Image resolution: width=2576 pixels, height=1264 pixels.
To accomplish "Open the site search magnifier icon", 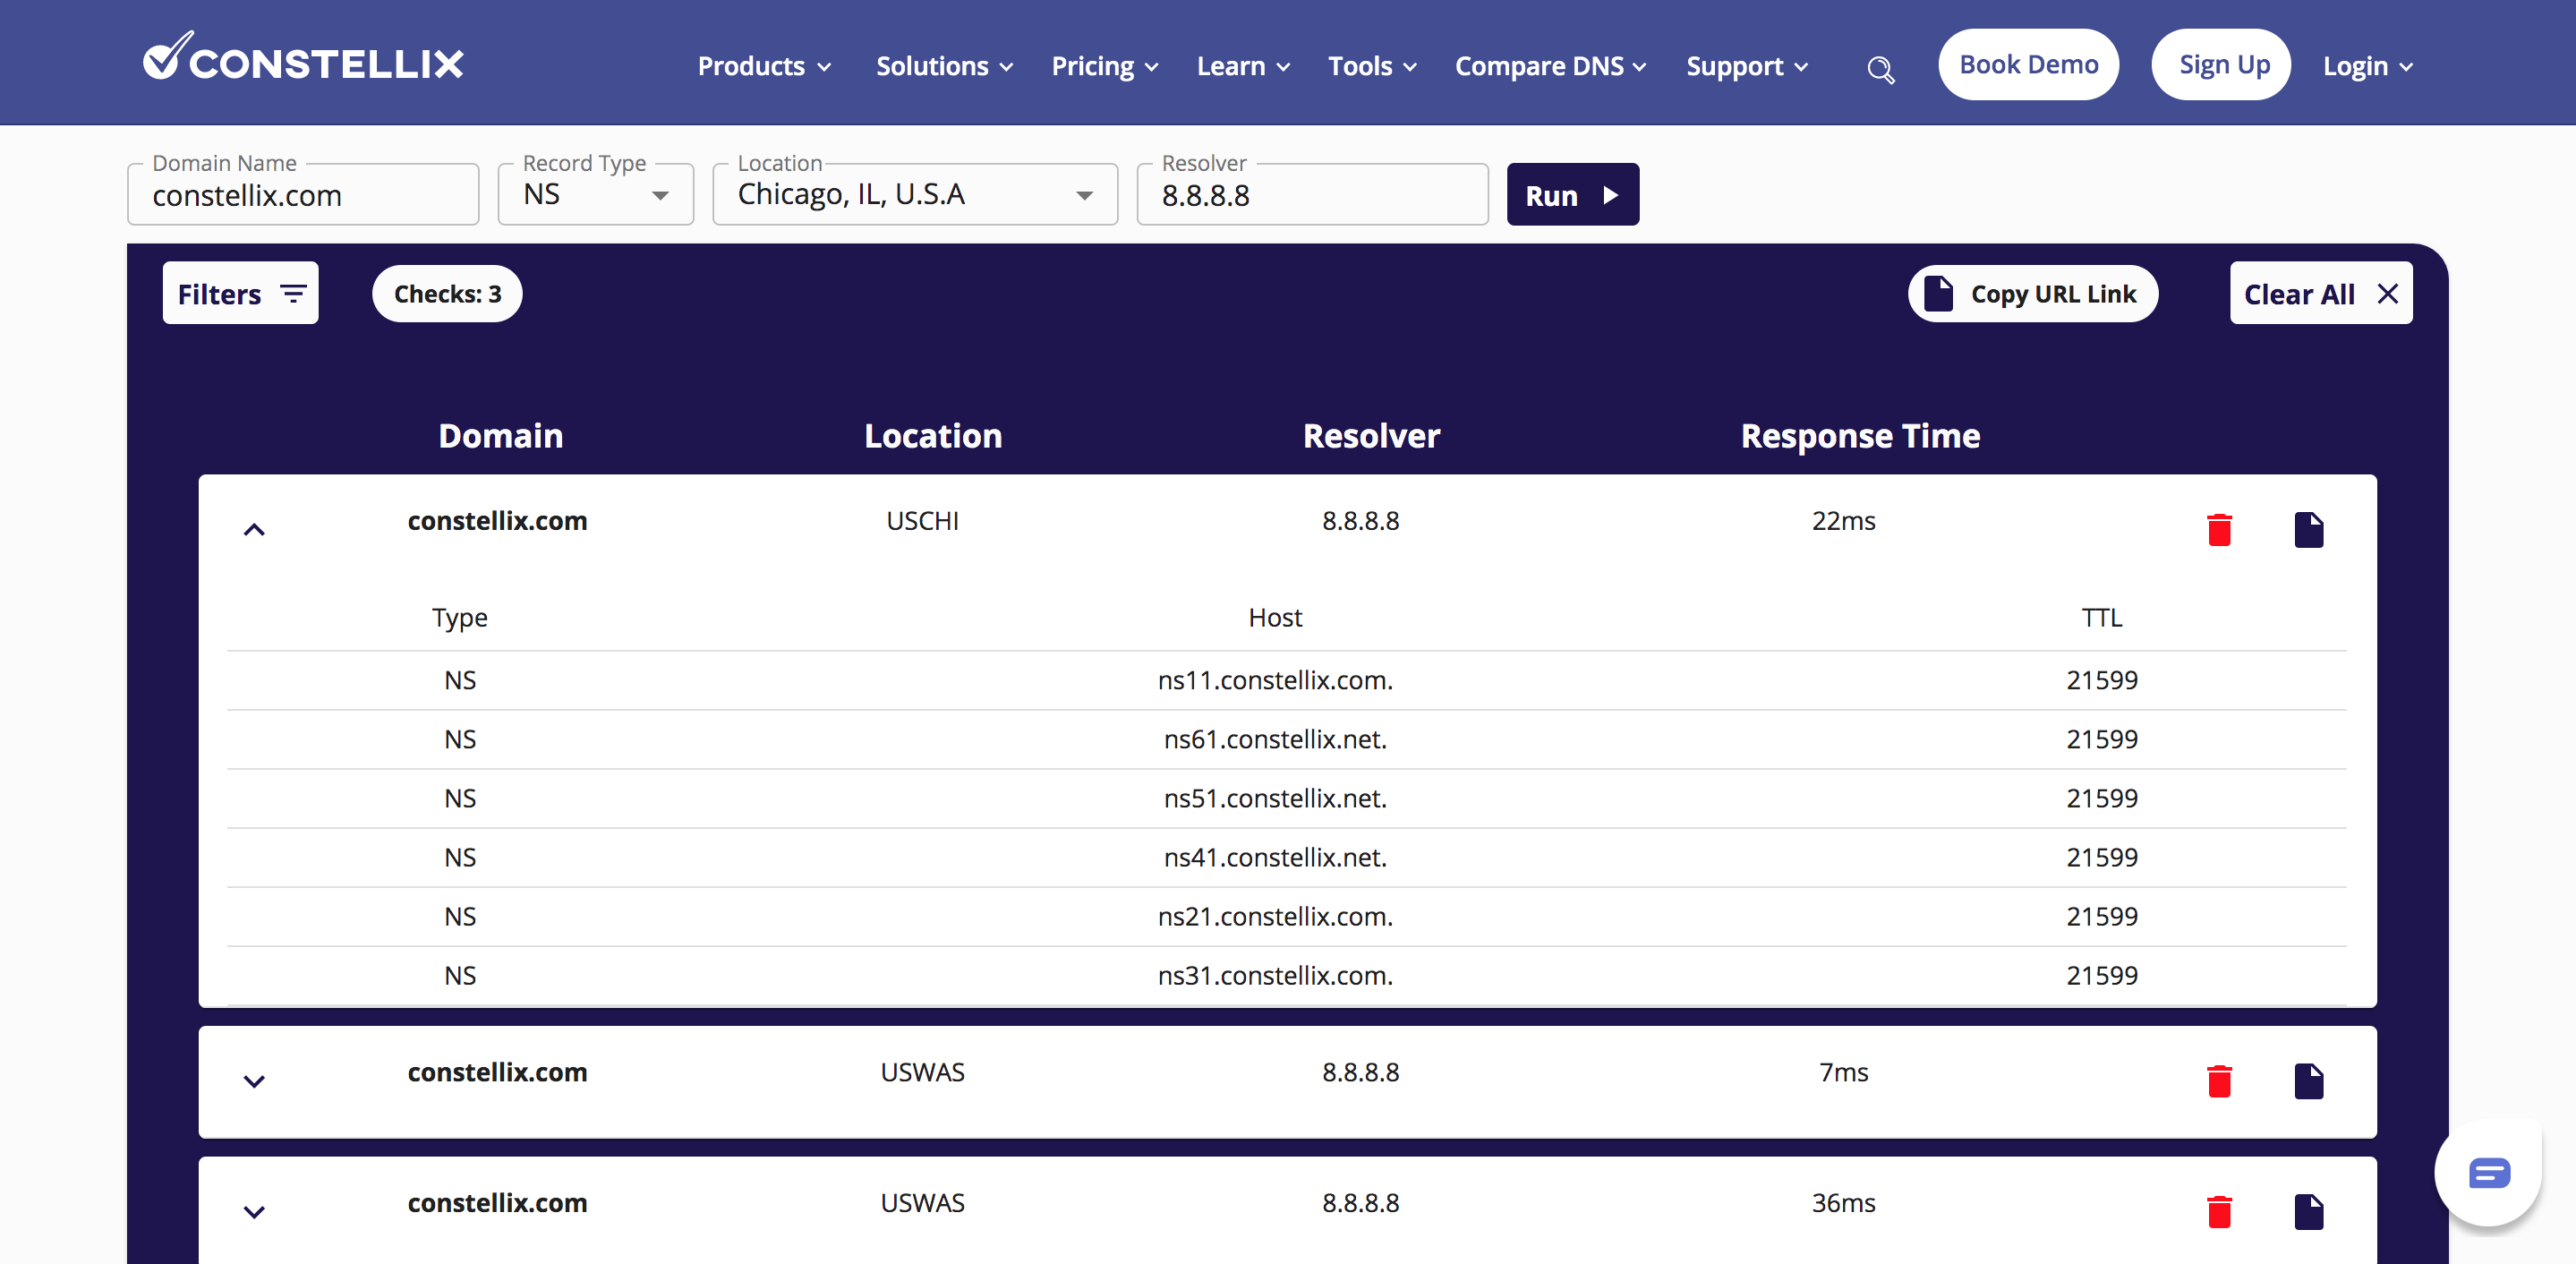I will point(1880,69).
